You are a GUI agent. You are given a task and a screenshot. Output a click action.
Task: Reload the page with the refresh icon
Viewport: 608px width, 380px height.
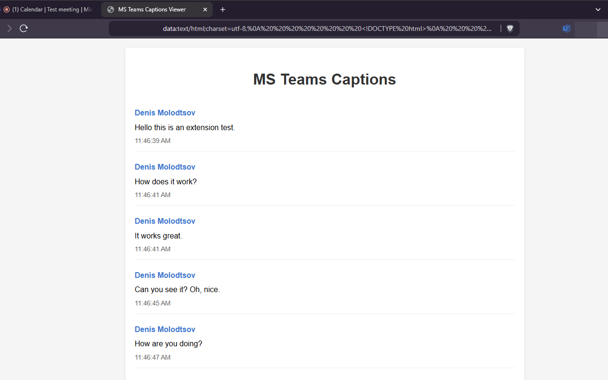tap(24, 28)
